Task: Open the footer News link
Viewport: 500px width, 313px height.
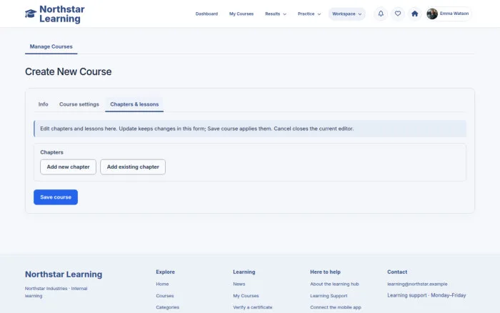Action: coord(239,284)
